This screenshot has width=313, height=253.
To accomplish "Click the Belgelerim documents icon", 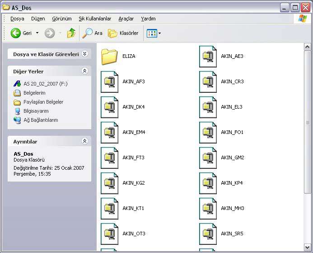I will click(x=17, y=93).
